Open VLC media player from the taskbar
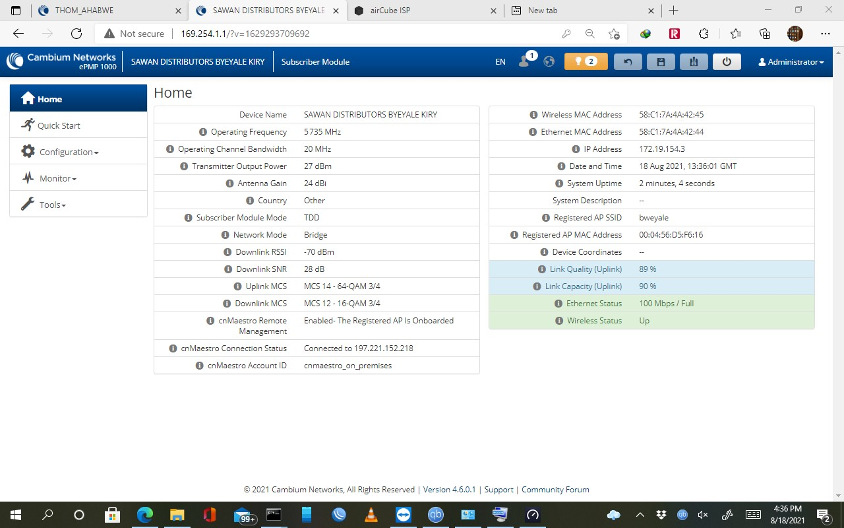 [x=371, y=515]
